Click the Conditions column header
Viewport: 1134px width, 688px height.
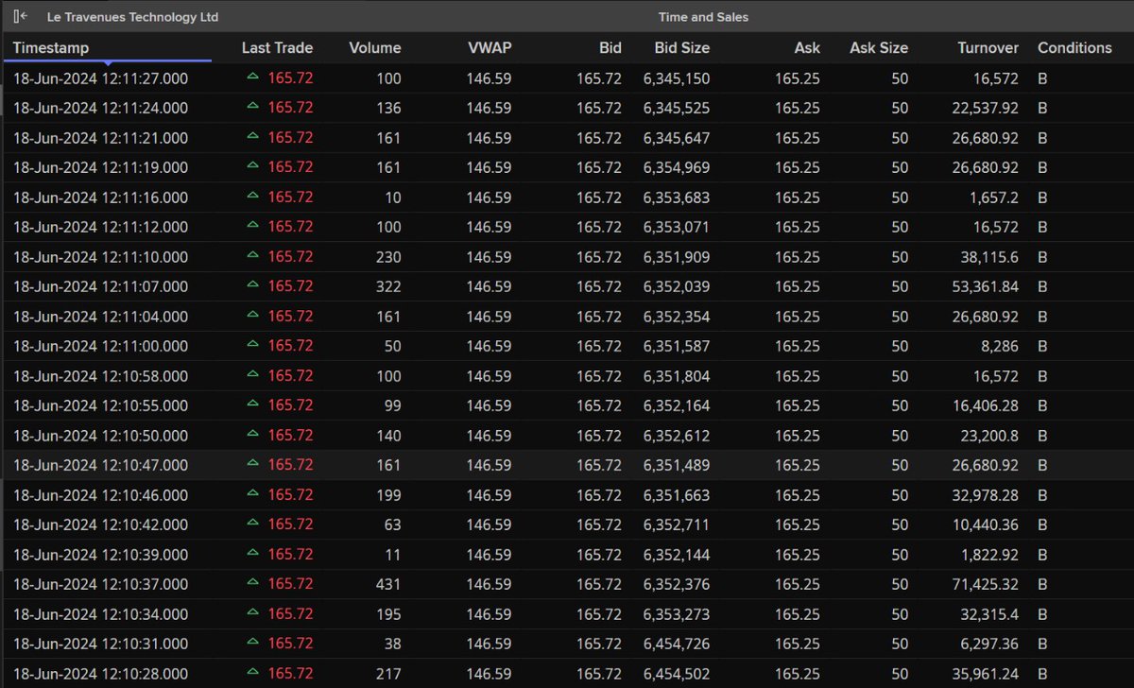(1074, 48)
